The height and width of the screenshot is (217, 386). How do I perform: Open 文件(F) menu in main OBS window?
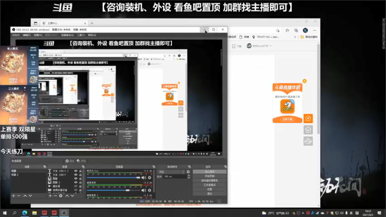pyautogui.click(x=16, y=35)
